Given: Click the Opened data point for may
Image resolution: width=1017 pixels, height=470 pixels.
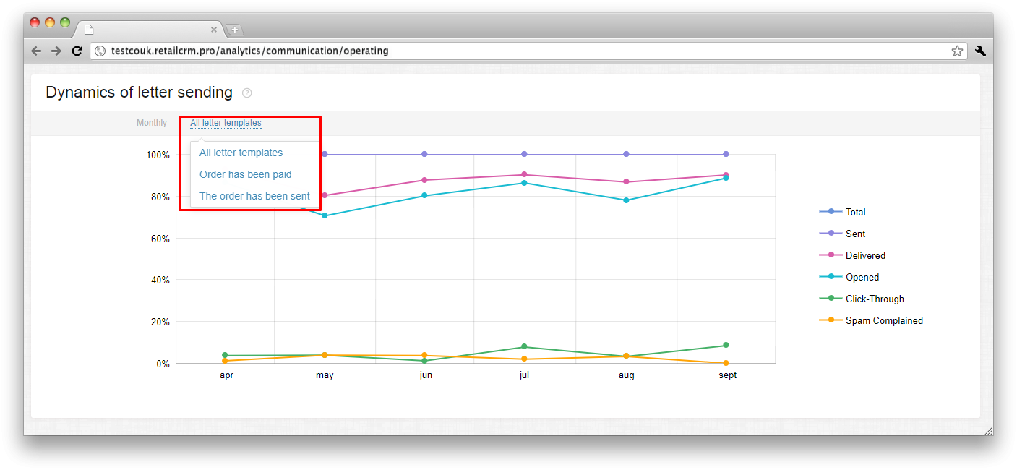Looking at the screenshot, I should pos(325,215).
